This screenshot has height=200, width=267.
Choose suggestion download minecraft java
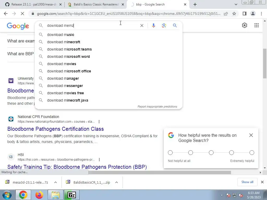pos(109,101)
